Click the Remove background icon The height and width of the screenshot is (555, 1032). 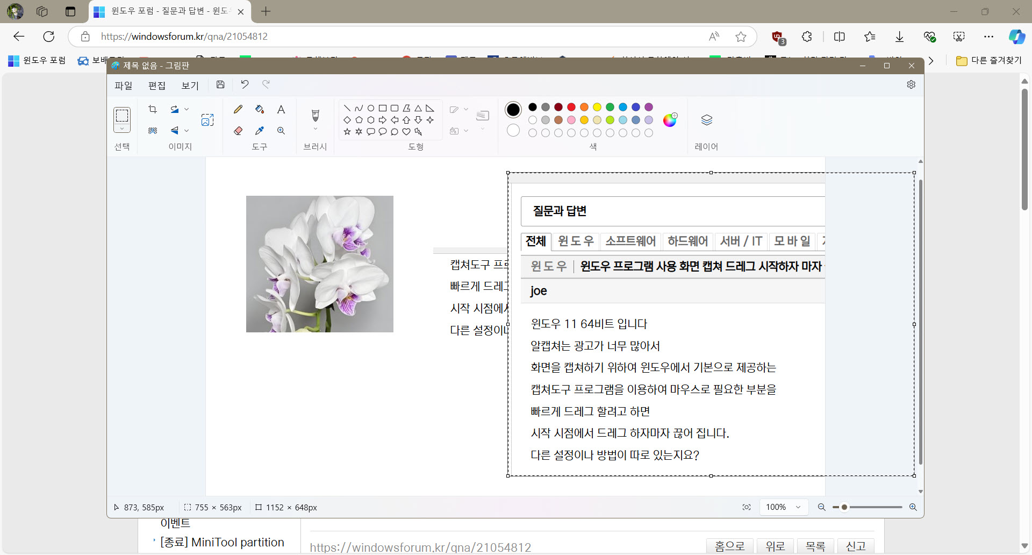coord(153,131)
